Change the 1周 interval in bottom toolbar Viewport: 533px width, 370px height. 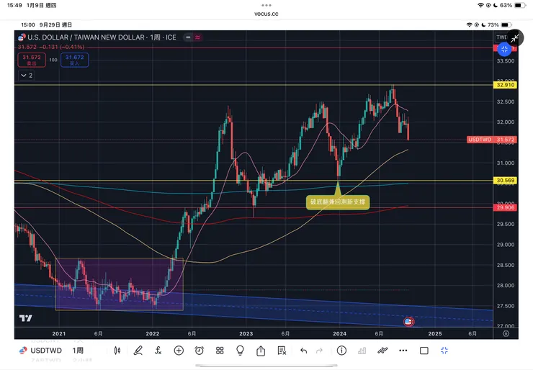click(78, 351)
